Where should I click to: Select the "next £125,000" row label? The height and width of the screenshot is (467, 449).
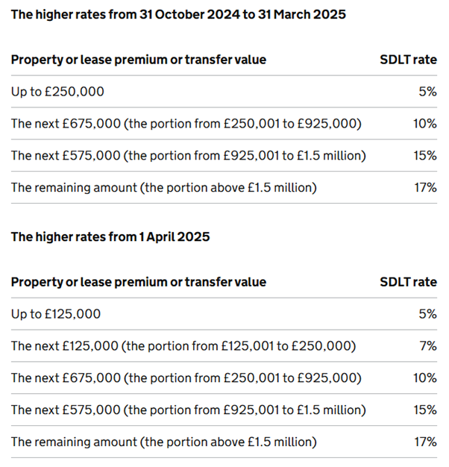183,346
